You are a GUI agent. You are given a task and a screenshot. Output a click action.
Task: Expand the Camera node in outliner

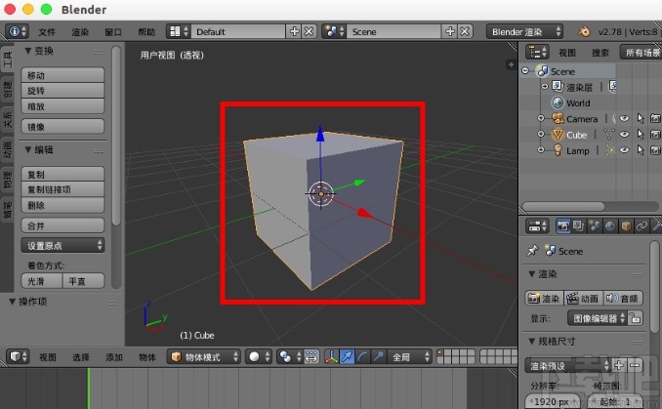[541, 119]
